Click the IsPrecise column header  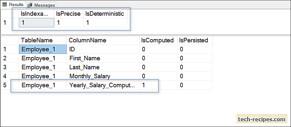[69, 14]
